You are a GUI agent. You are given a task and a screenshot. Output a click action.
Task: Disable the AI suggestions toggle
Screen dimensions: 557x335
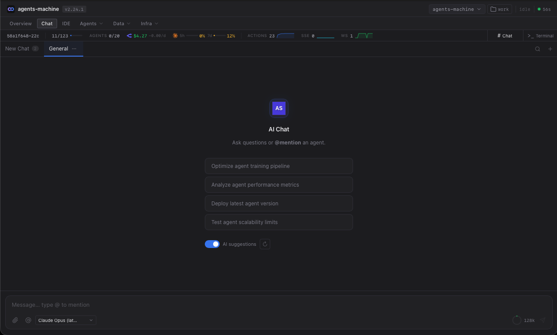pyautogui.click(x=212, y=244)
